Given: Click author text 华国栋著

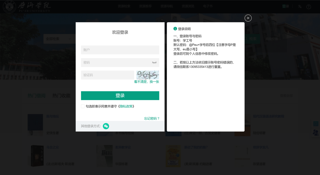Looking at the screenshot, I should (121, 164).
